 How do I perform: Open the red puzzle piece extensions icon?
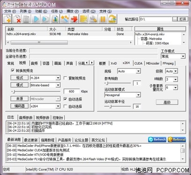pos(74,19)
